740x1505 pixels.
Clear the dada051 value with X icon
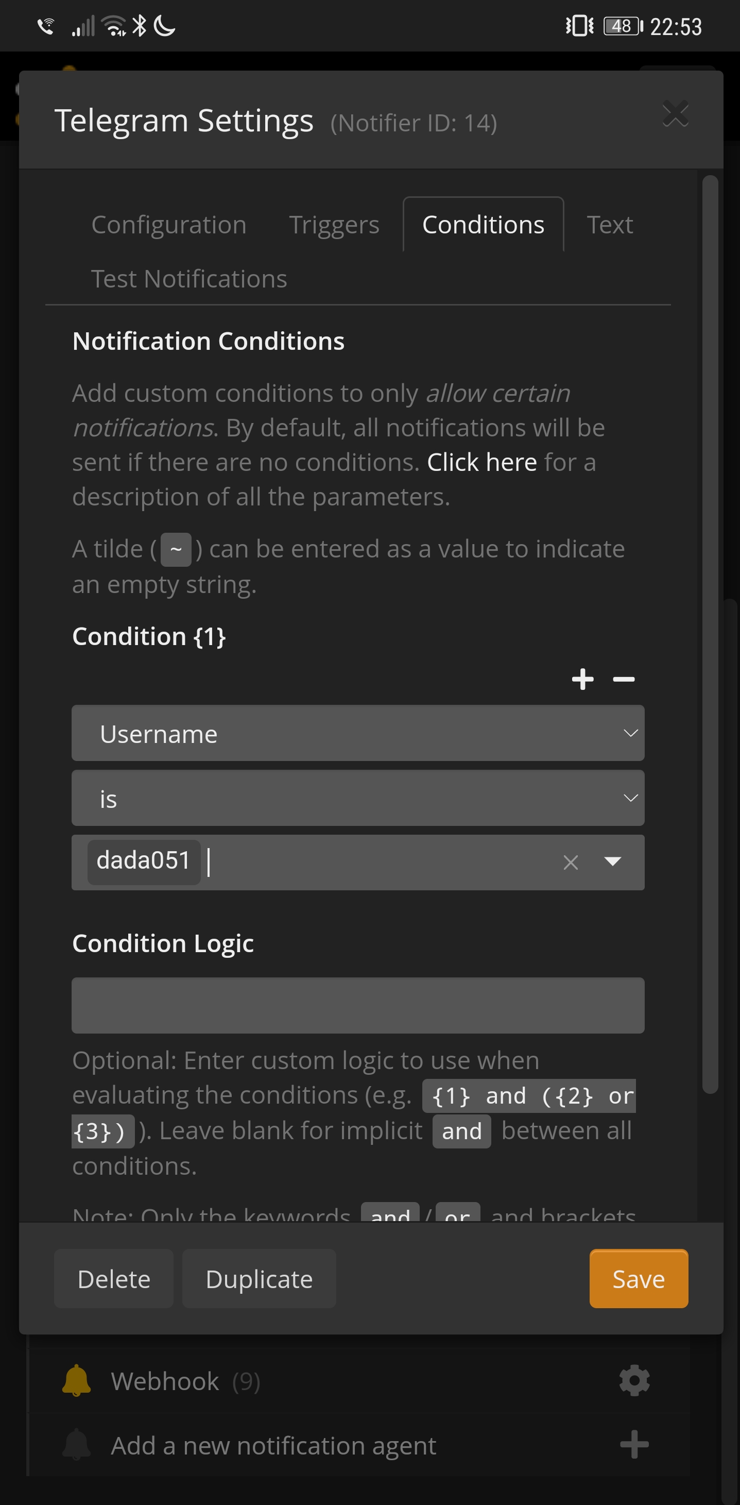pos(571,863)
